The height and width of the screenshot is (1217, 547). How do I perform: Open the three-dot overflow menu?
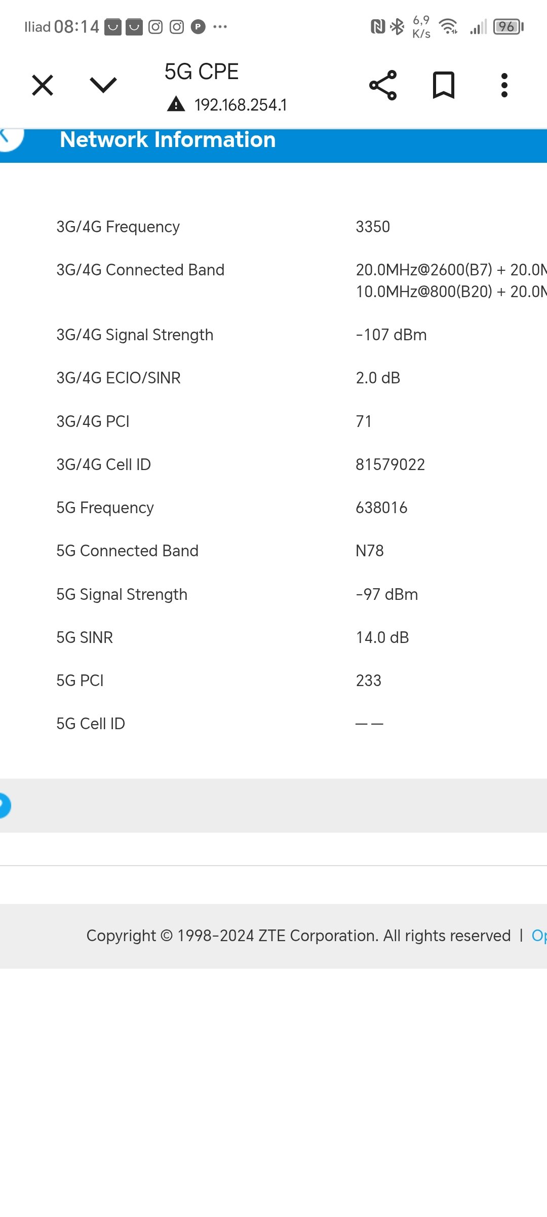(504, 85)
